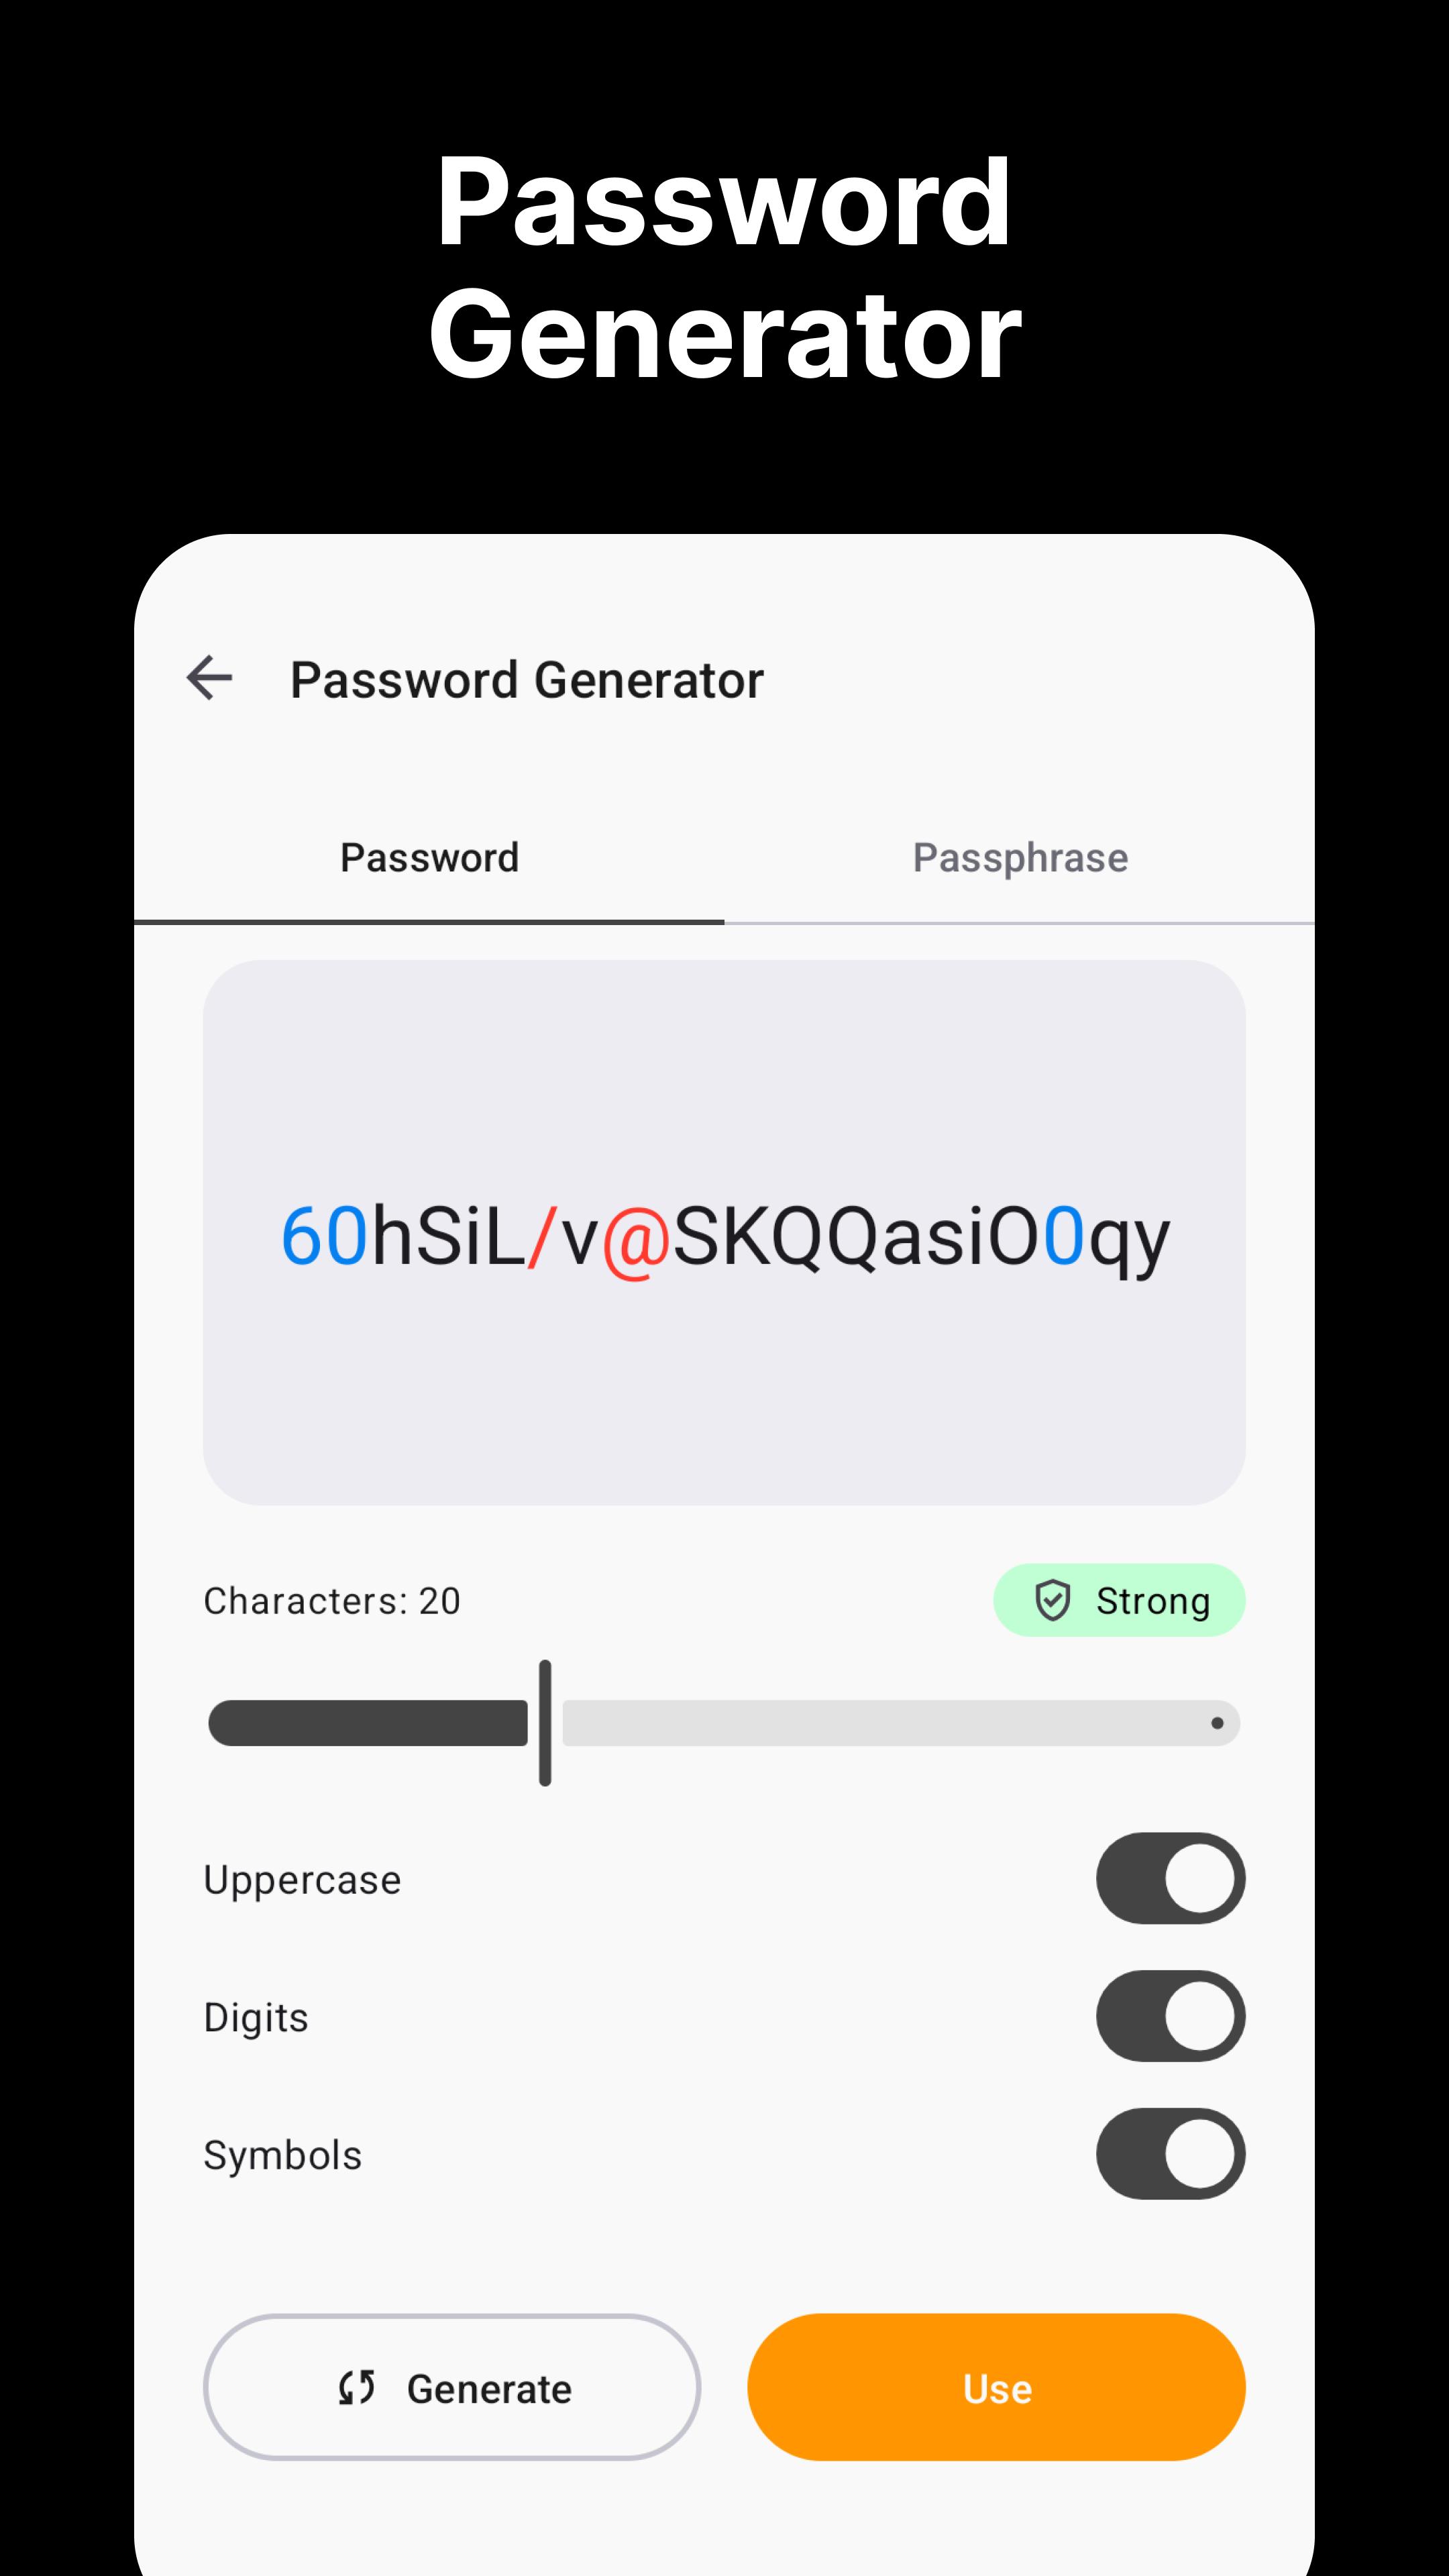Click the Strong strength badge
1449x2576 pixels.
[x=1119, y=1600]
